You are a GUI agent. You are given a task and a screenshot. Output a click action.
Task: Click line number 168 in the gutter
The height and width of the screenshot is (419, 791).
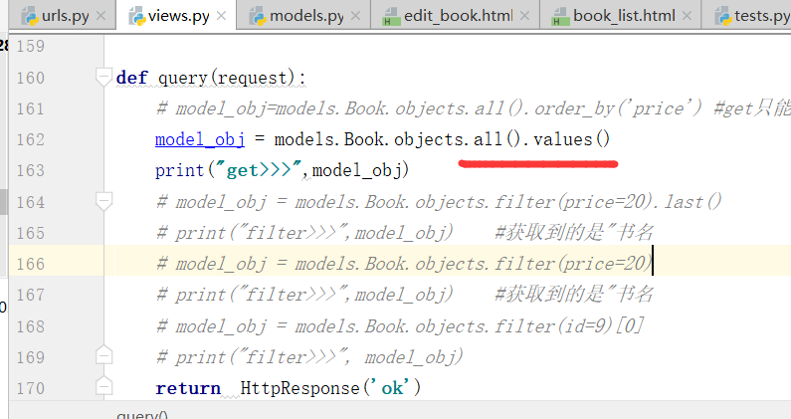click(30, 326)
